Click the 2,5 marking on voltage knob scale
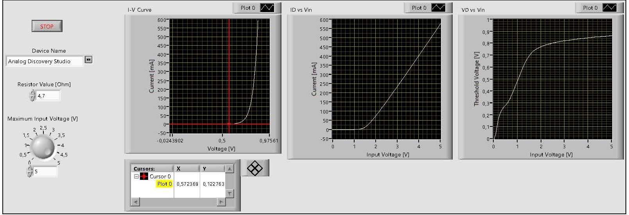 [43, 128]
